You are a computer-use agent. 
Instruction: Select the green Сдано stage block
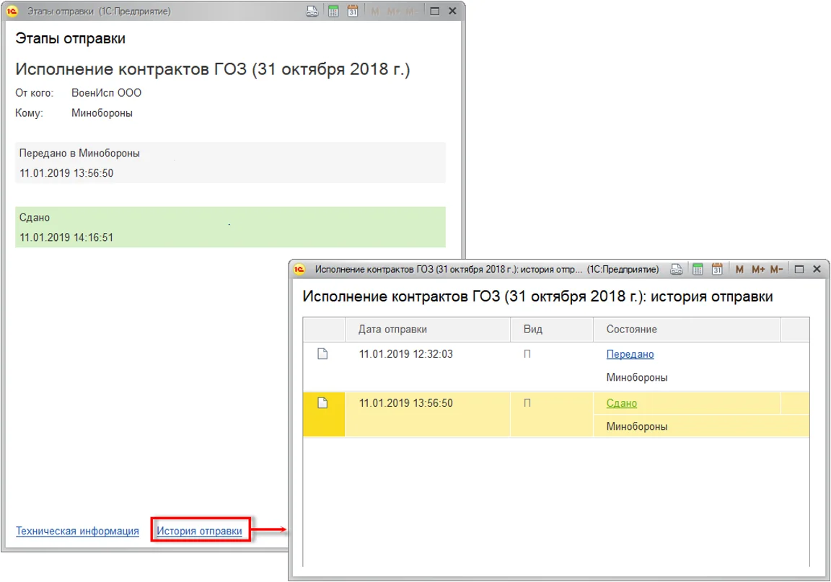coord(230,227)
